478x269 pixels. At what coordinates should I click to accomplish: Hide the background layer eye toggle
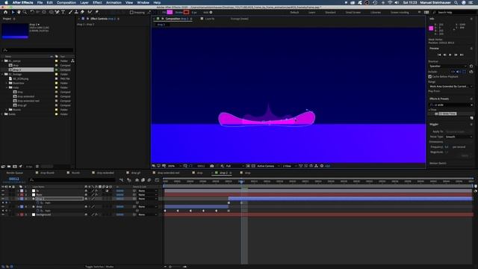(3, 214)
